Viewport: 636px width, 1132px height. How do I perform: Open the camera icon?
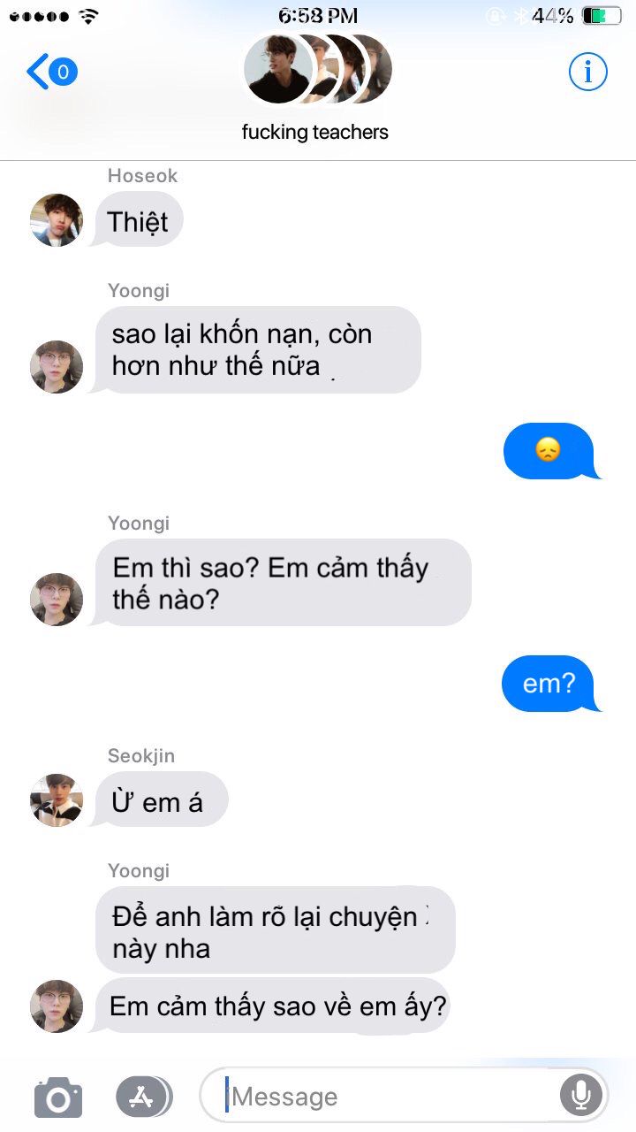coord(58,1098)
